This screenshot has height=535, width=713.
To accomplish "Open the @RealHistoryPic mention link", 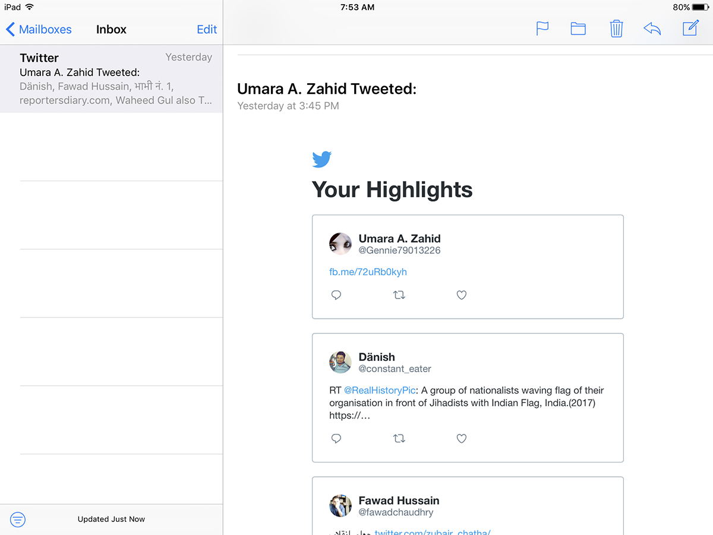I will 379,391.
